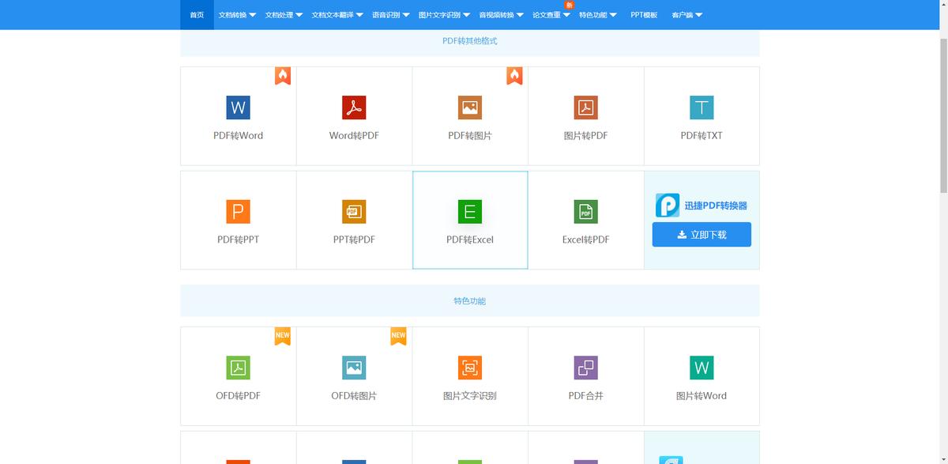948x464 pixels.
Task: Open the PDF转Word text link
Action: pyautogui.click(x=238, y=135)
